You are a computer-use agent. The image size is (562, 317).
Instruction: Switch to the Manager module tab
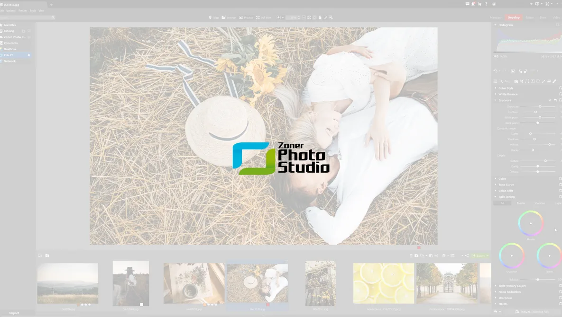point(496,18)
